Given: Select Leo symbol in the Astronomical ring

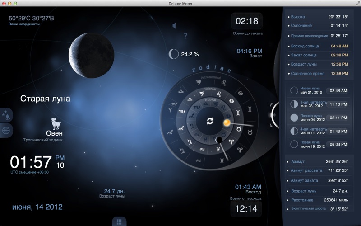Looking at the screenshot, I should 223,83.
